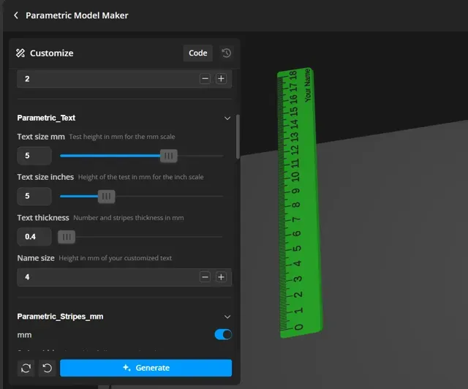Click the green ruler 3D model
Viewport: 468px width, 389px height.
click(x=300, y=203)
